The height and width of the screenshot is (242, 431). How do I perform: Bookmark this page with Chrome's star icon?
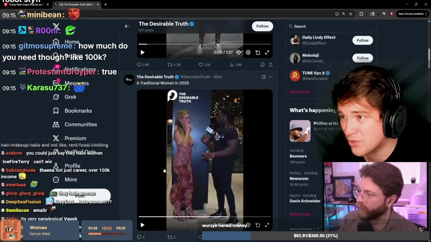tap(351, 14)
